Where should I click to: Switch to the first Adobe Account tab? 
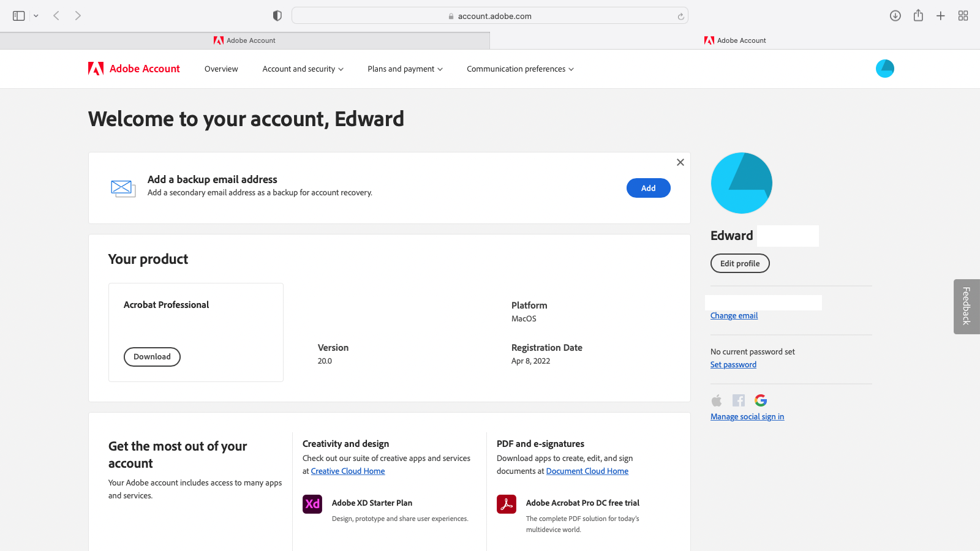pos(245,40)
